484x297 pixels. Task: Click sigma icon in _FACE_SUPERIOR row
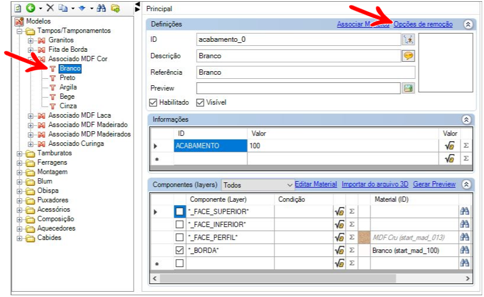[x=352, y=212]
